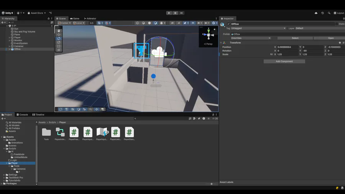
Task: Select the PlayerLimit script asset
Action: [x=115, y=134]
